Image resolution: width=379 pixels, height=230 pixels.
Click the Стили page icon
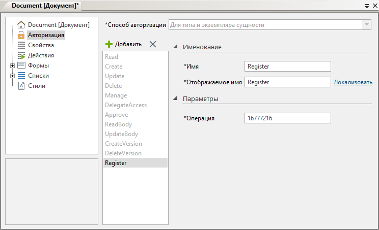21,86
